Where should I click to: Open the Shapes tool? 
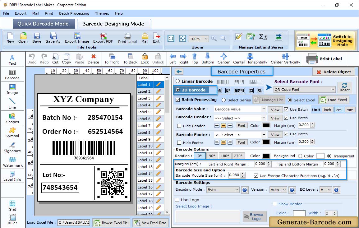click(12, 118)
